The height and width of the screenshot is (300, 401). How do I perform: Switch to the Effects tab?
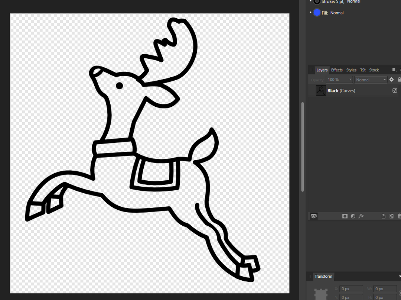coord(336,70)
